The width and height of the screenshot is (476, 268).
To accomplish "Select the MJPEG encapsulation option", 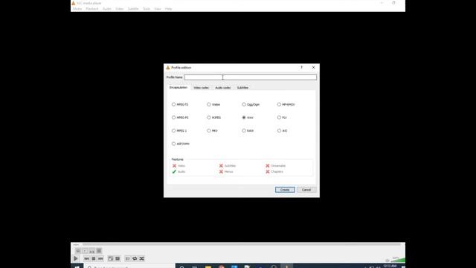I will coord(214,118).
